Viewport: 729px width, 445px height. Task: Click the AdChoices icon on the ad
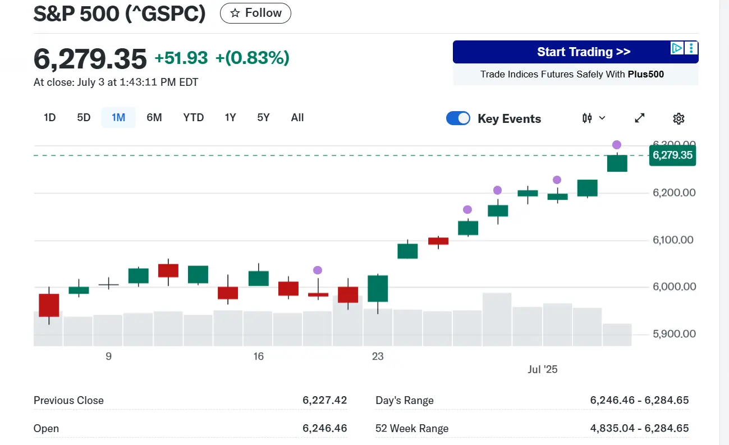pyautogui.click(x=677, y=48)
